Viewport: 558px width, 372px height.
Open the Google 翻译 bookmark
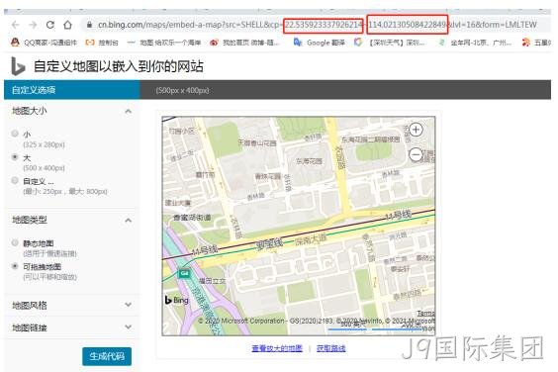pyautogui.click(x=320, y=43)
